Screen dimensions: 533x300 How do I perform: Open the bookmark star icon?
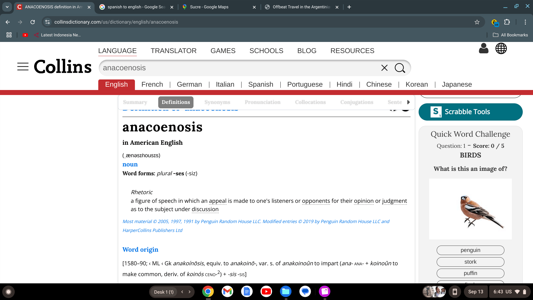coord(477,22)
